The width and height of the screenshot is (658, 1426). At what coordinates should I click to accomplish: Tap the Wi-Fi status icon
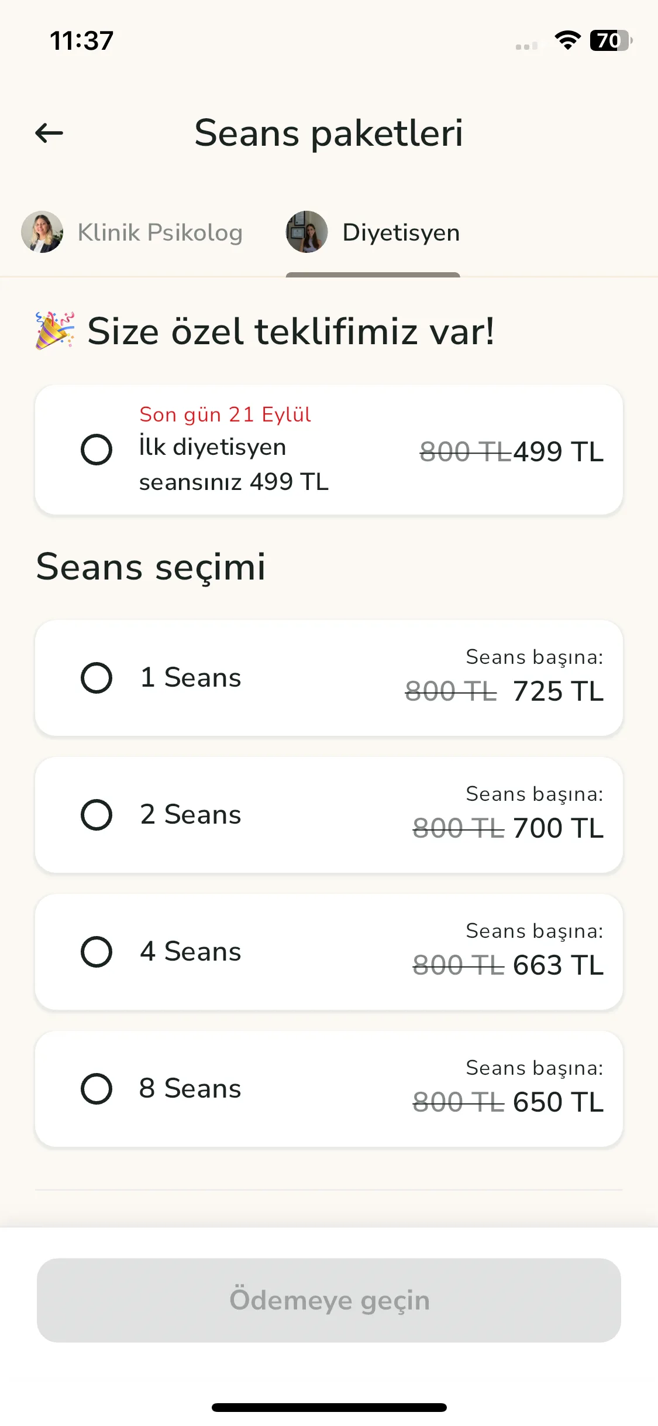(567, 40)
